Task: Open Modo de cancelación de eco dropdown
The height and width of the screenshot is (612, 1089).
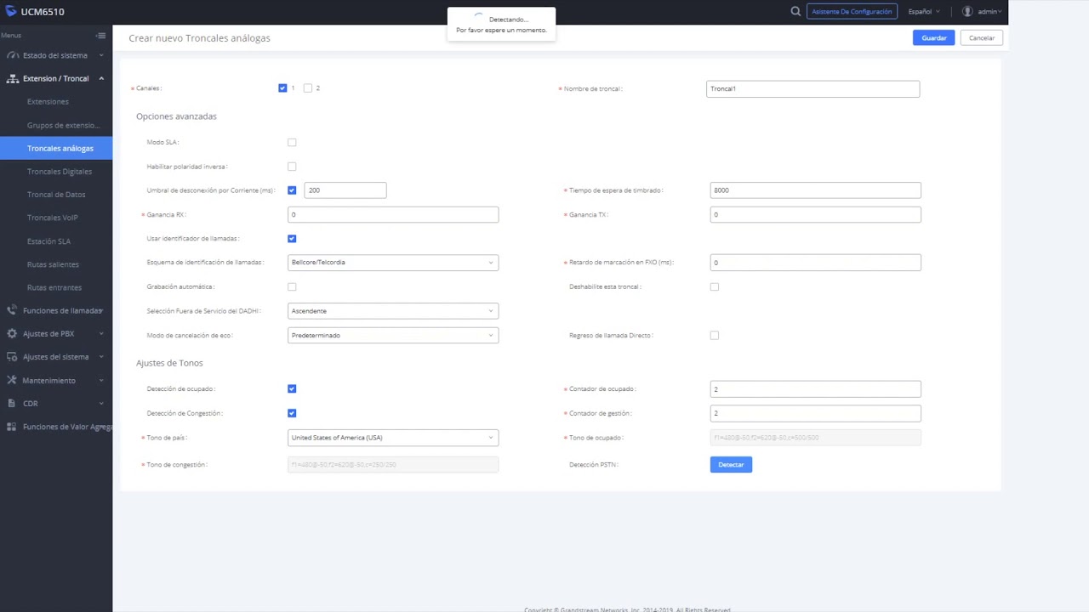Action: click(393, 336)
